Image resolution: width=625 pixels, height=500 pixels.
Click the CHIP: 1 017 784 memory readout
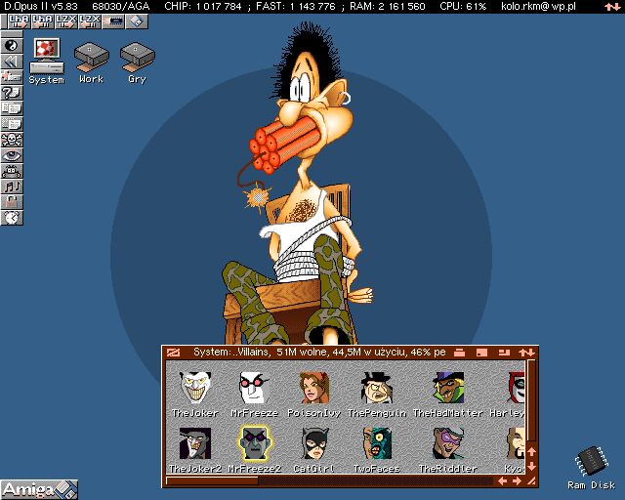coord(203,7)
